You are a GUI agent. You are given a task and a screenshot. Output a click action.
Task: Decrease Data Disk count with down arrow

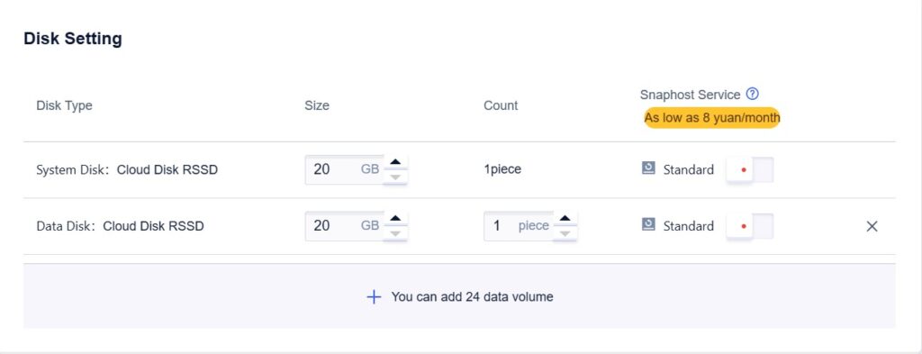[x=565, y=233]
